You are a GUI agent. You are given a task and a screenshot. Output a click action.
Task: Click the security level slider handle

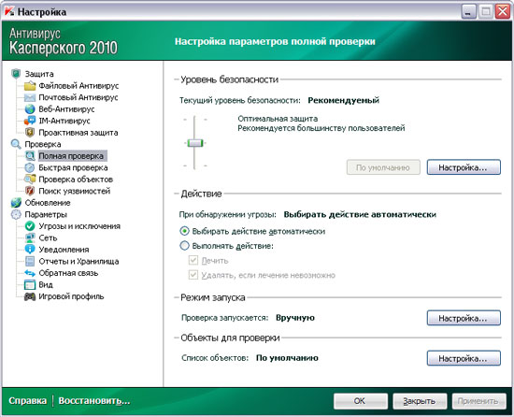pos(195,143)
